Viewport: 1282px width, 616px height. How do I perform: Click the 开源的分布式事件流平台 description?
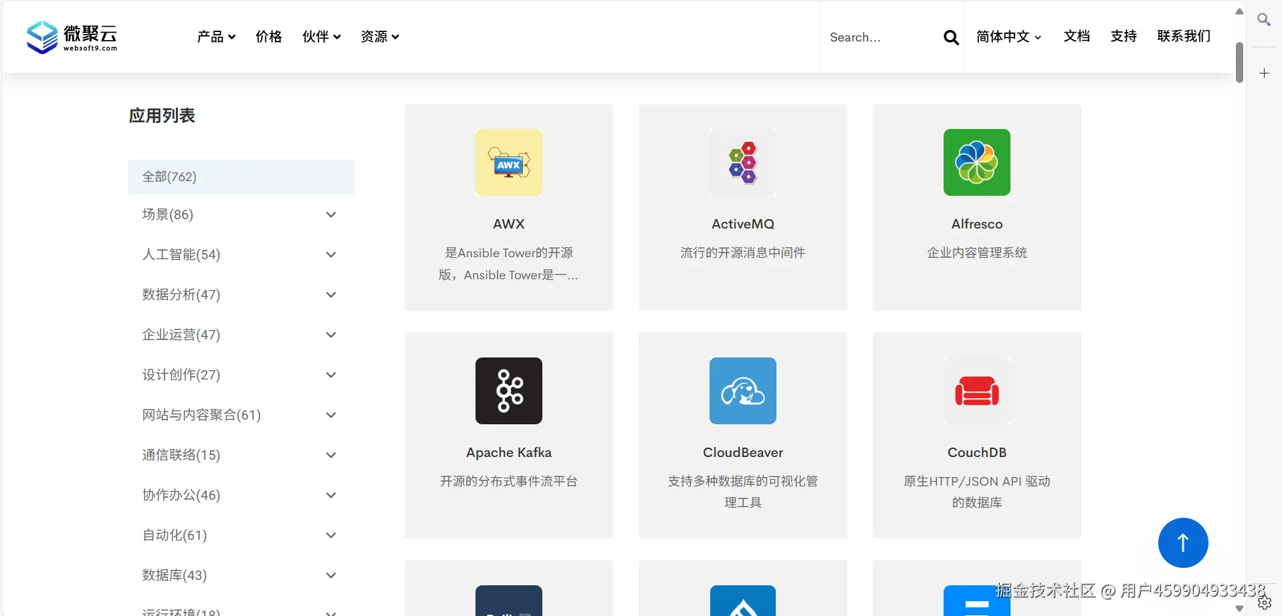coord(509,481)
